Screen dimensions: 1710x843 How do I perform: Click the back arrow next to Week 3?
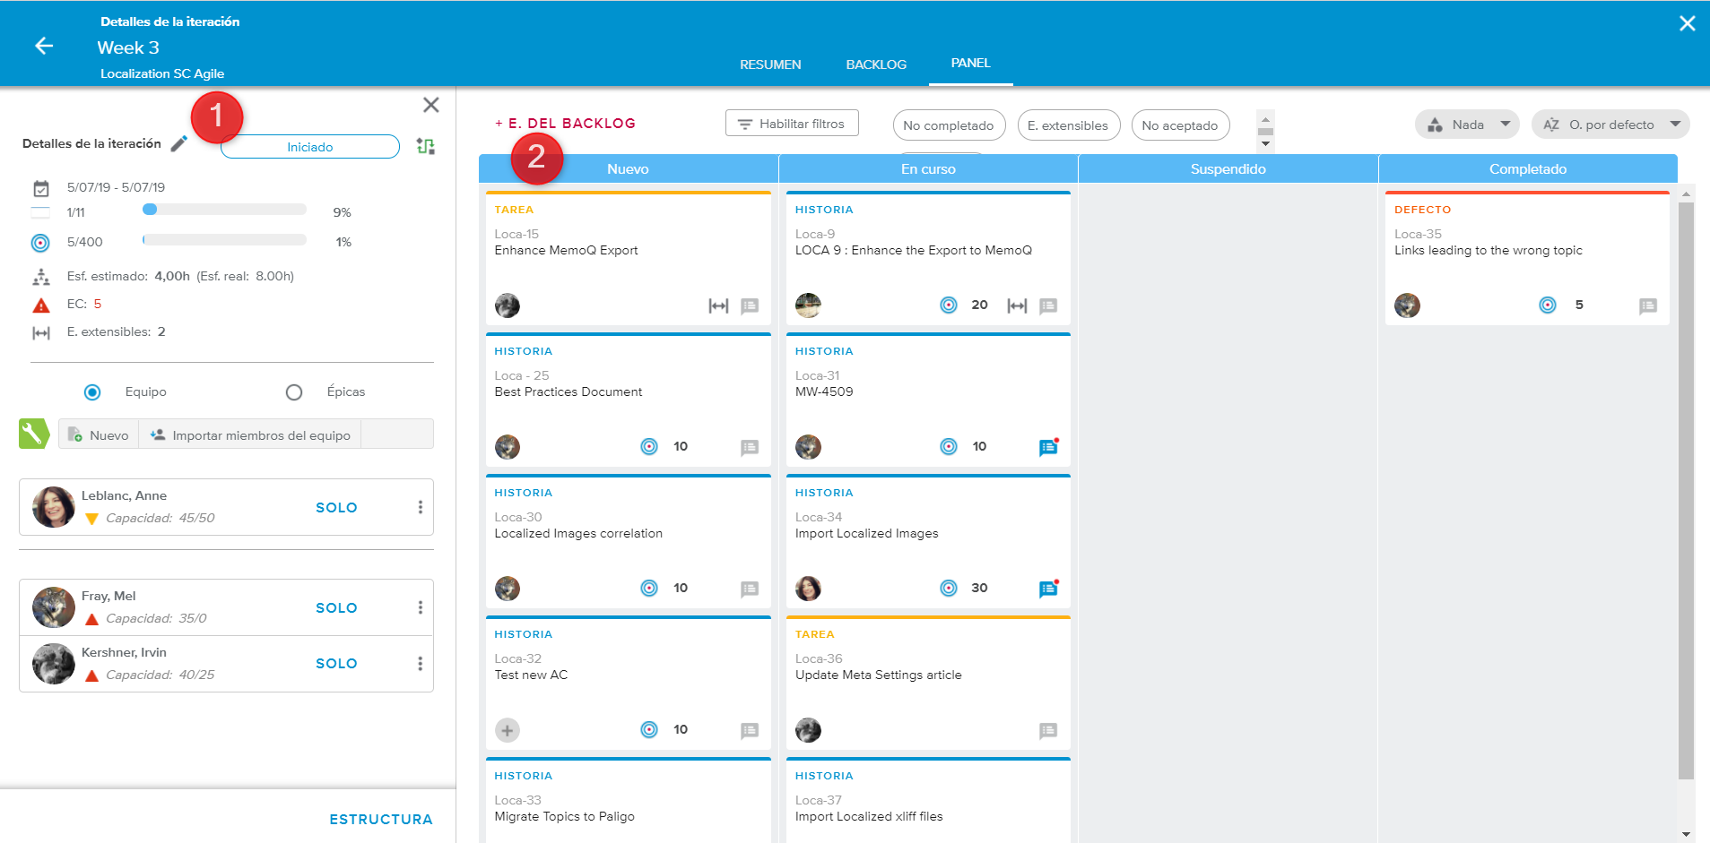(x=44, y=47)
